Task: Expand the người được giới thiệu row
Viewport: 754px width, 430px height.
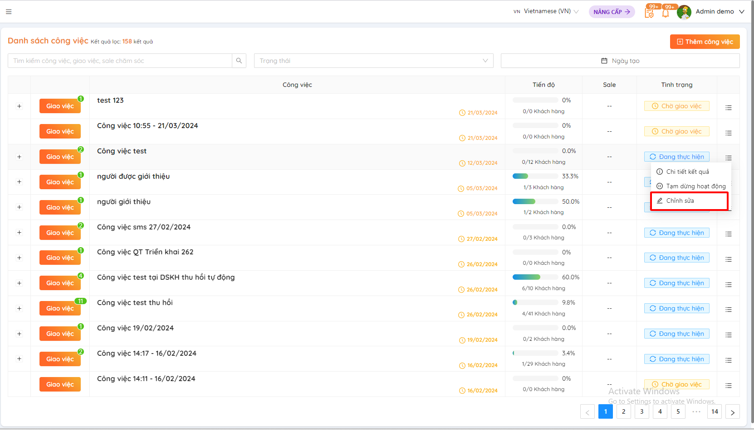Action: point(19,182)
